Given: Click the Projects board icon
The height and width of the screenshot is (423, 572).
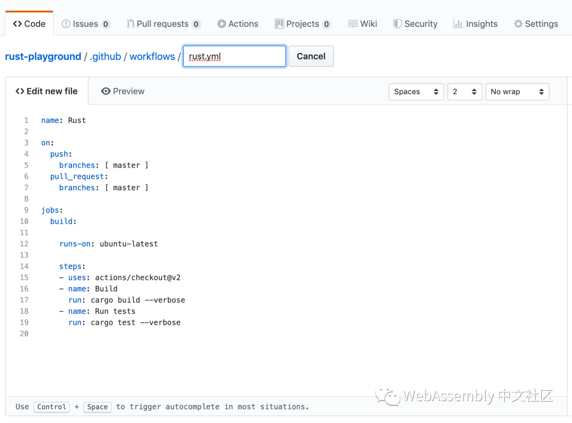Looking at the screenshot, I should click(280, 24).
